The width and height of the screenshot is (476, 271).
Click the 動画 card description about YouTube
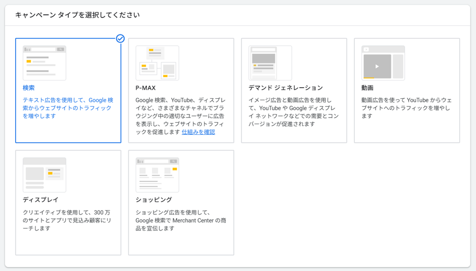point(406,108)
